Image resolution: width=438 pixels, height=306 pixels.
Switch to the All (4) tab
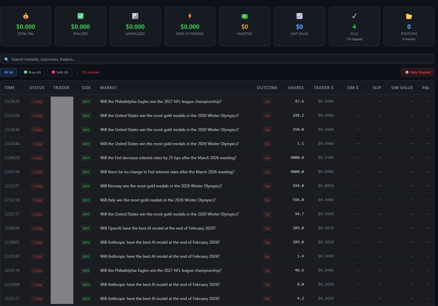click(x=8, y=72)
